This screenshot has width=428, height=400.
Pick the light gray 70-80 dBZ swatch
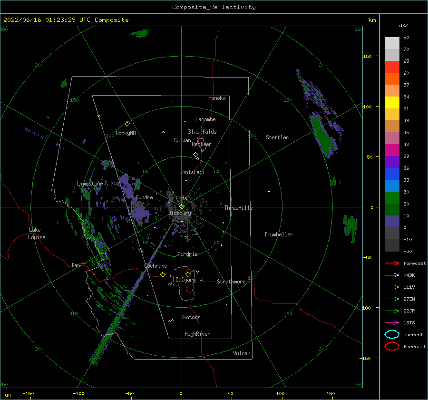(392, 43)
